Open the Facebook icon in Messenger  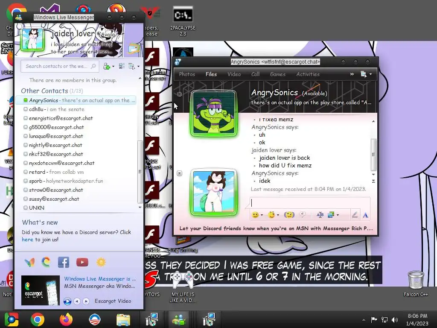click(x=64, y=262)
